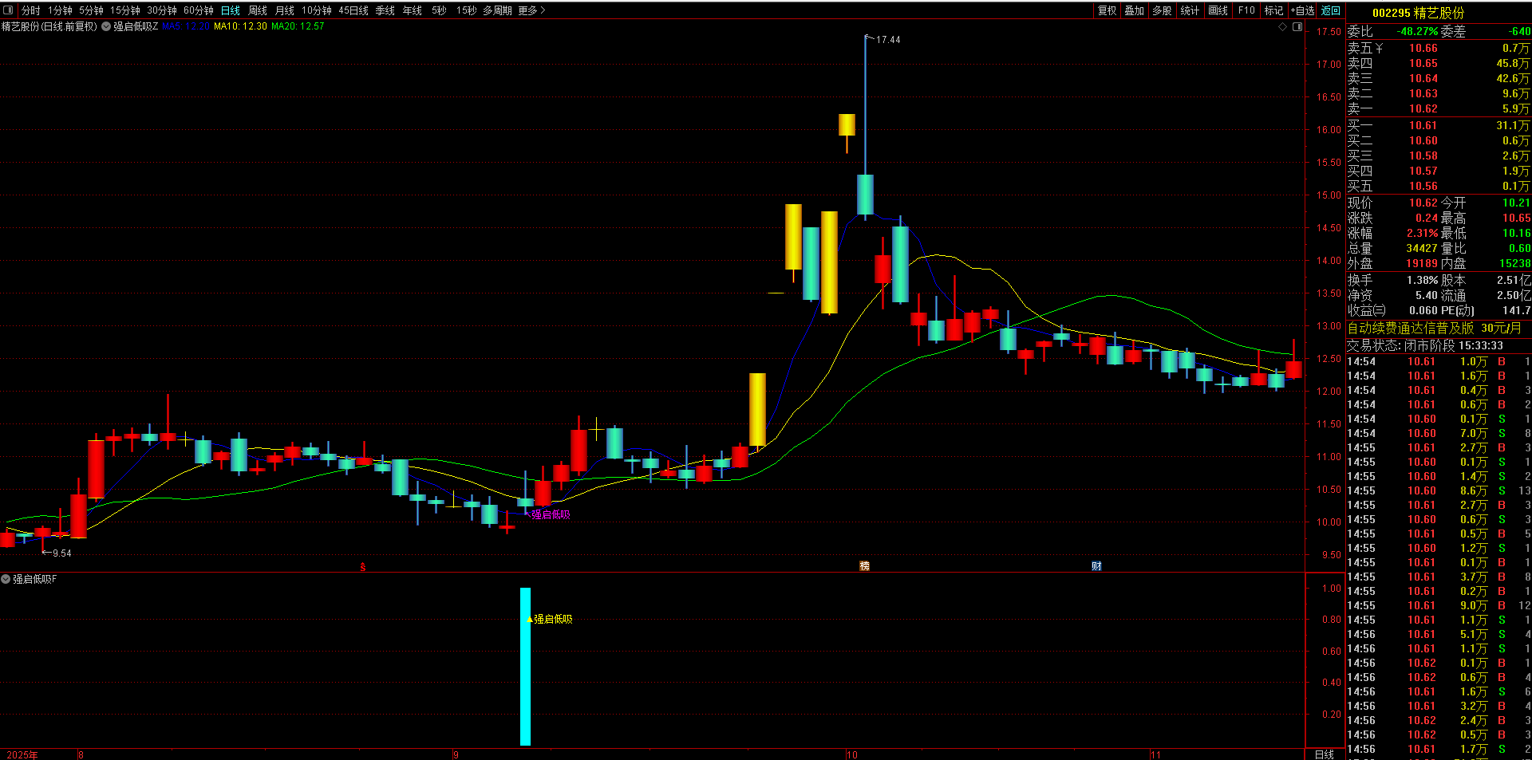The width and height of the screenshot is (1532, 760).
Task: Switch to 5分钟 period tab
Action: coord(91,10)
